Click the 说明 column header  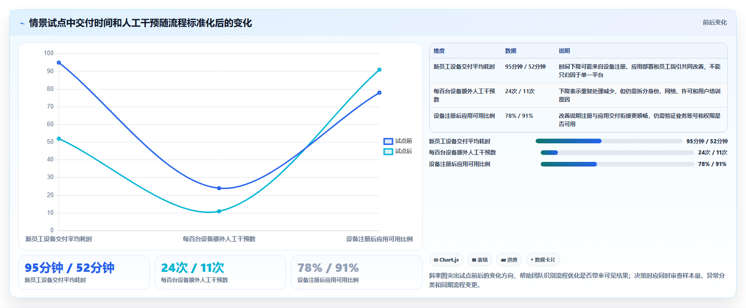point(564,51)
